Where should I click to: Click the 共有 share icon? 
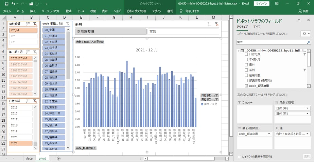click(306, 11)
